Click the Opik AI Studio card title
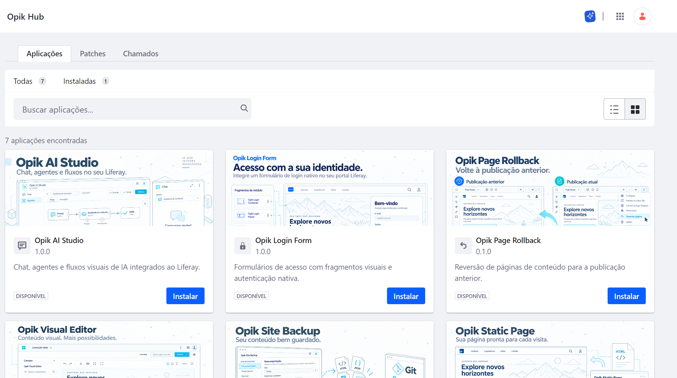Image resolution: width=677 pixels, height=378 pixels. pos(59,240)
